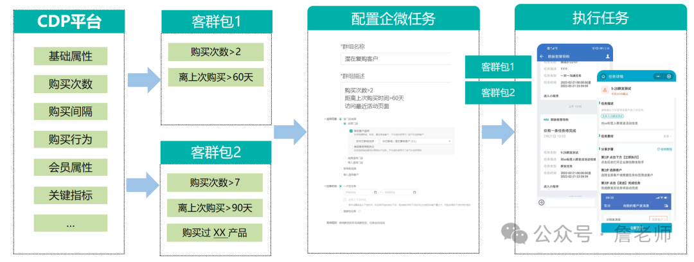Click the 购买次数 attribute box in CDP平台
Image resolution: width=694 pixels, height=262 pixels.
[x=71, y=83]
